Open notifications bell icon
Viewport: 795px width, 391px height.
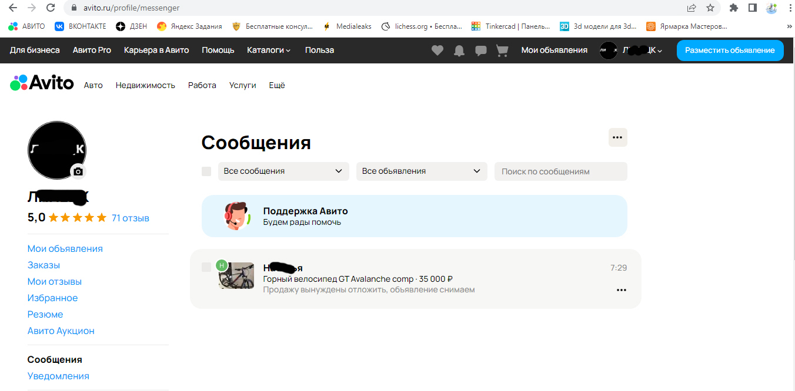tap(459, 50)
